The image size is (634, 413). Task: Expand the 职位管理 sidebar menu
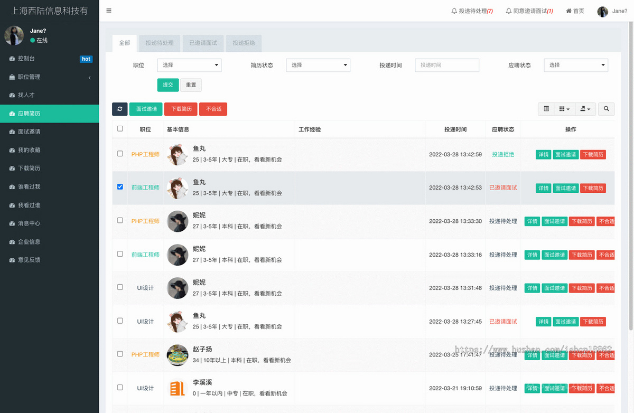tap(32, 77)
